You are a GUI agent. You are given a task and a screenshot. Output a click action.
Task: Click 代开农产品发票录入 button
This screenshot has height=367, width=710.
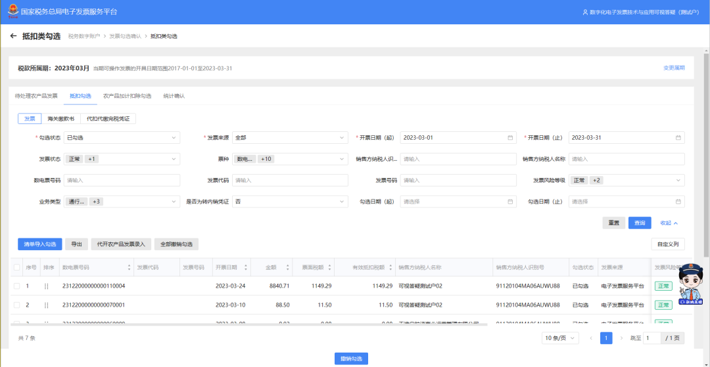click(121, 244)
